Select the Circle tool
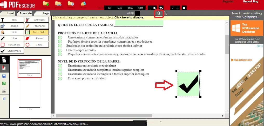Image resolution: width=264 pixels, height=126 pixels. click(x=37, y=45)
